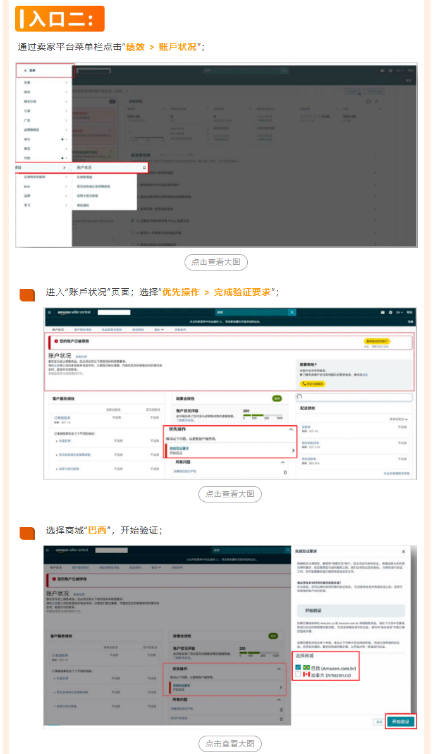
Task: Collapse the 优先操作 section in second screenshot
Action: (291, 429)
